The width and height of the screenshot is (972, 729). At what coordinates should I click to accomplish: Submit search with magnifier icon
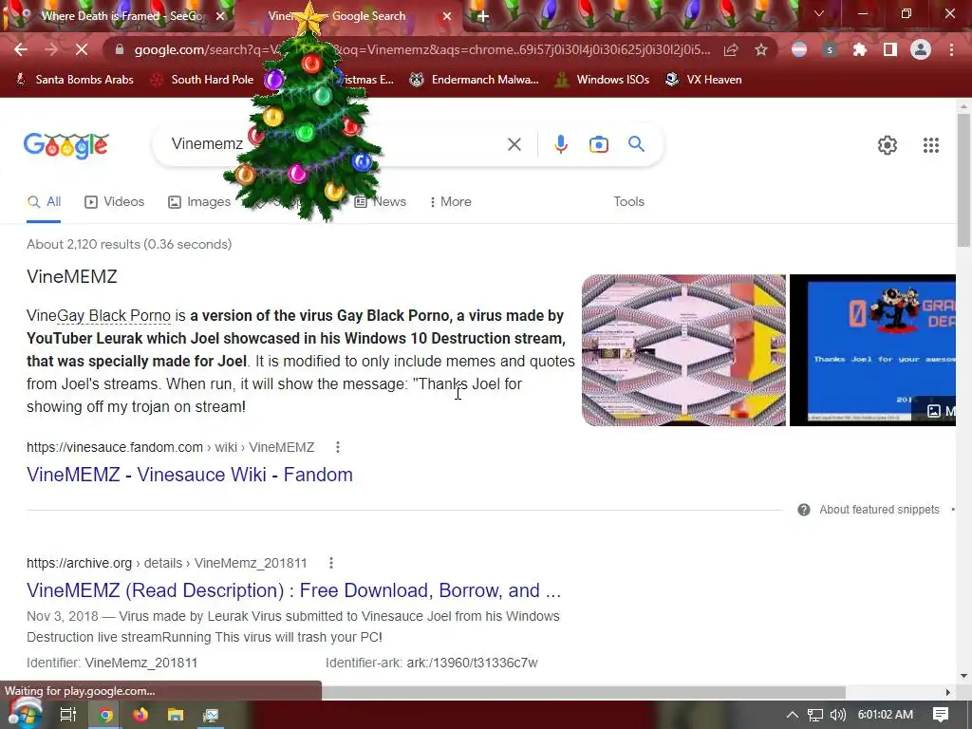tap(636, 144)
